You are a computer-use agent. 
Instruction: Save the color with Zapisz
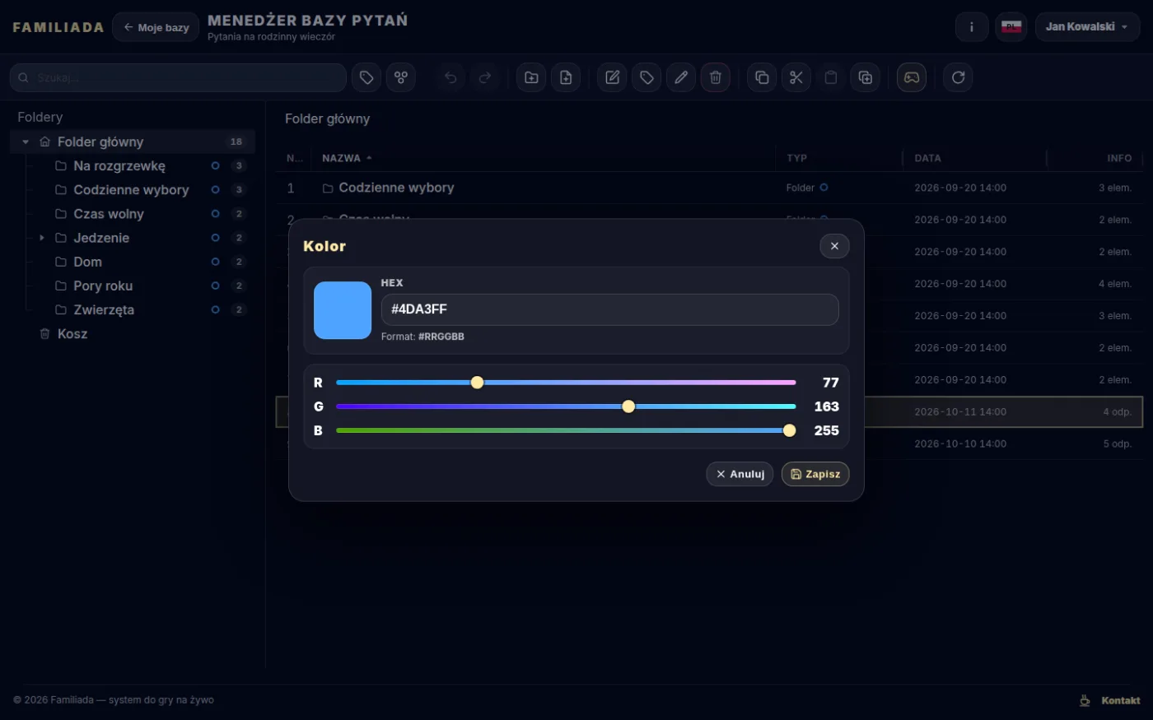[815, 474]
